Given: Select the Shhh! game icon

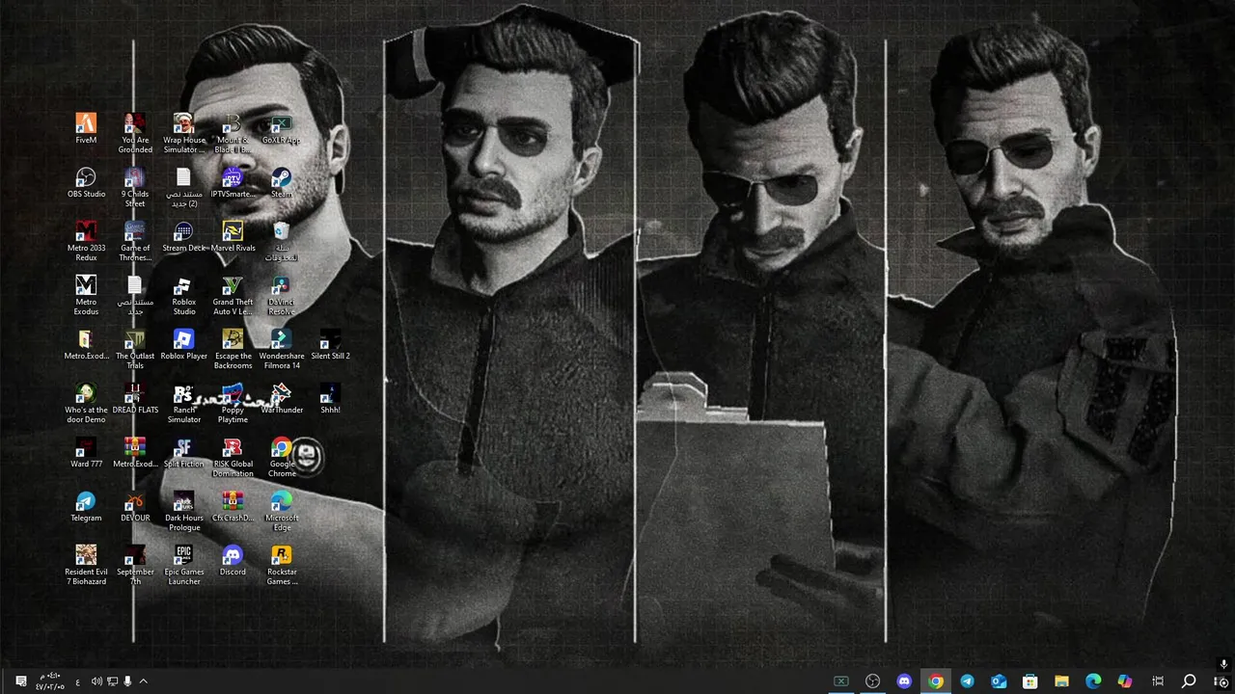Looking at the screenshot, I should point(330,399).
